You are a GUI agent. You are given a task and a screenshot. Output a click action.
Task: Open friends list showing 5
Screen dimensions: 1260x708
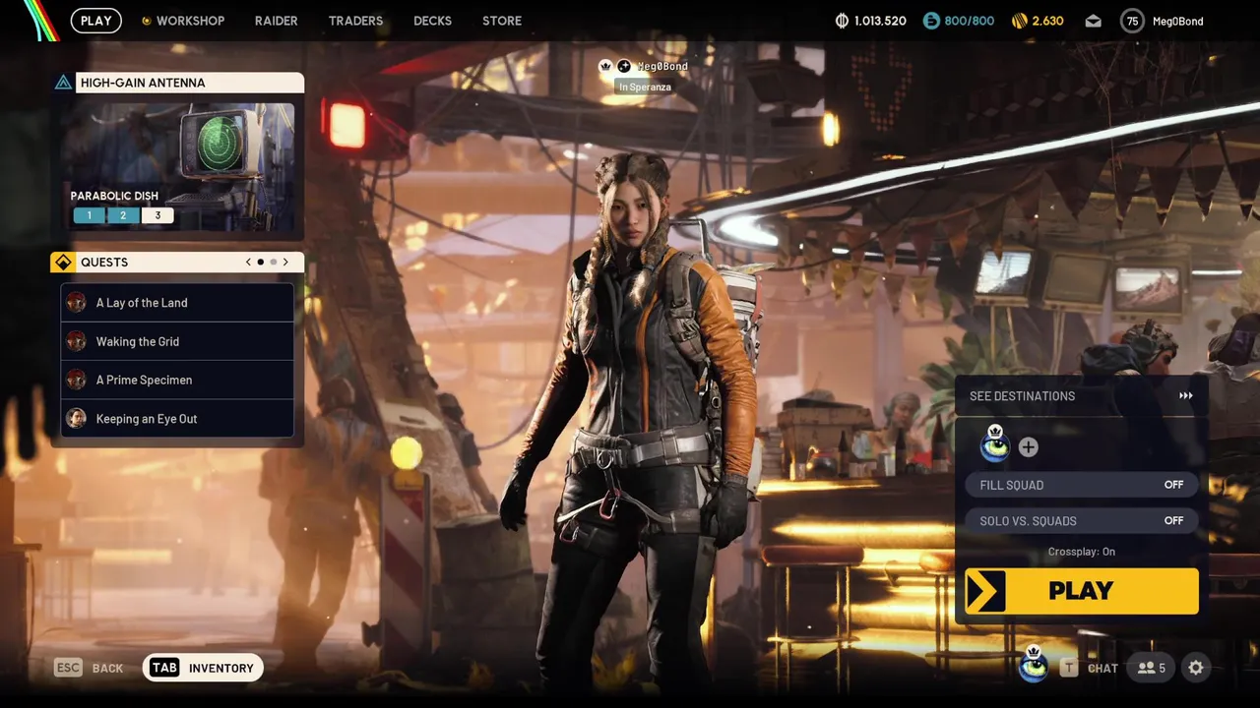[1151, 668]
